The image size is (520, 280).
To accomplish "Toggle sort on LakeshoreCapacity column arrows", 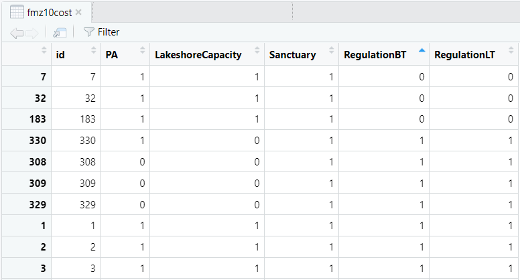I will 257,50.
